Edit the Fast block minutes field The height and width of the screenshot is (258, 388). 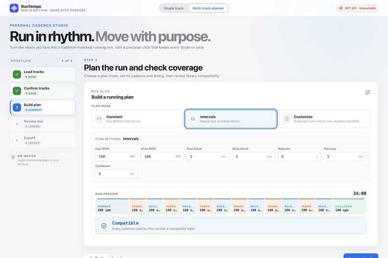tap(208, 157)
